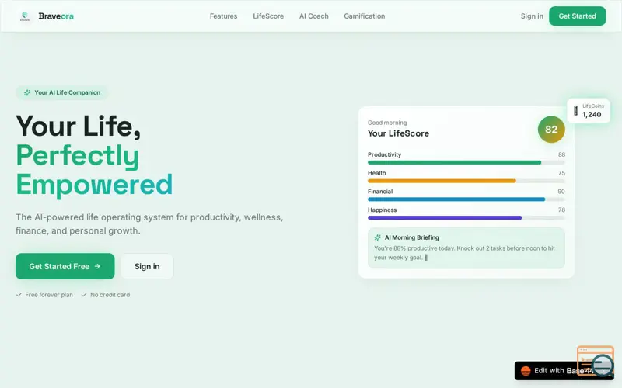622x388 pixels.
Task: Click the Productivity label
Action: pyautogui.click(x=384, y=154)
